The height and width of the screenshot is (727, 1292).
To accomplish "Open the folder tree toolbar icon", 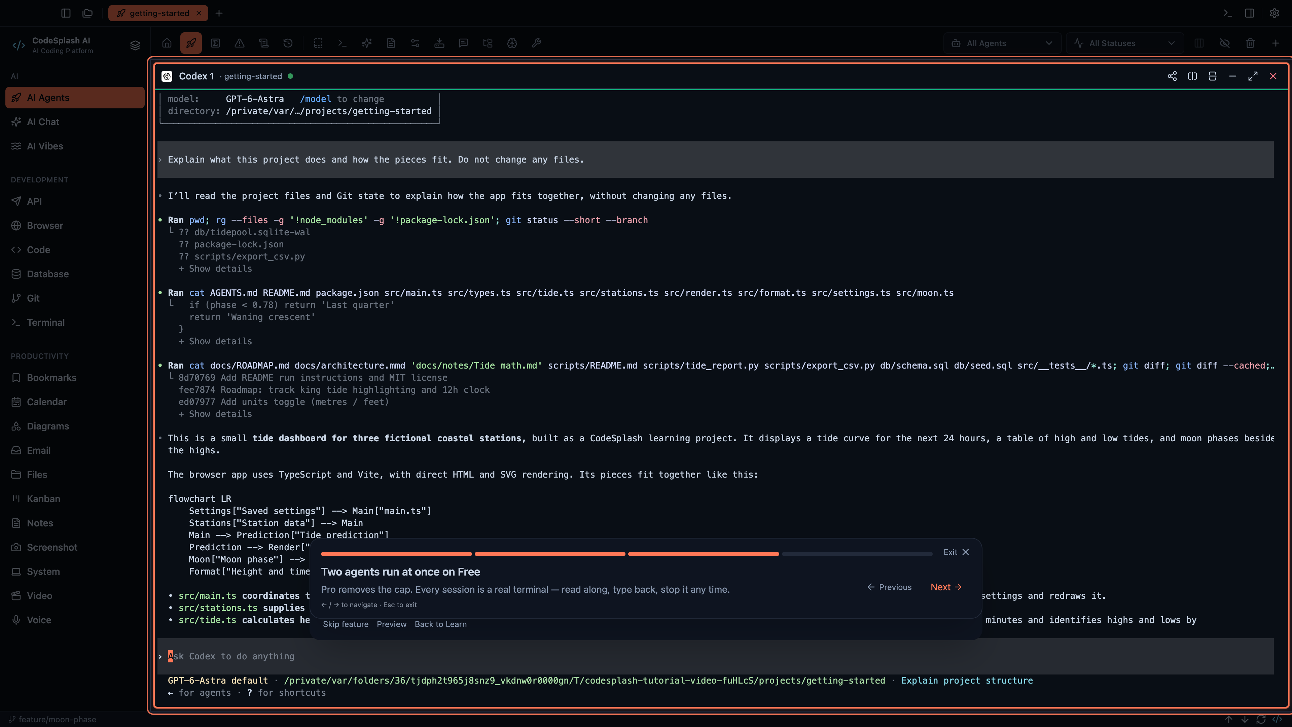I will 488,43.
